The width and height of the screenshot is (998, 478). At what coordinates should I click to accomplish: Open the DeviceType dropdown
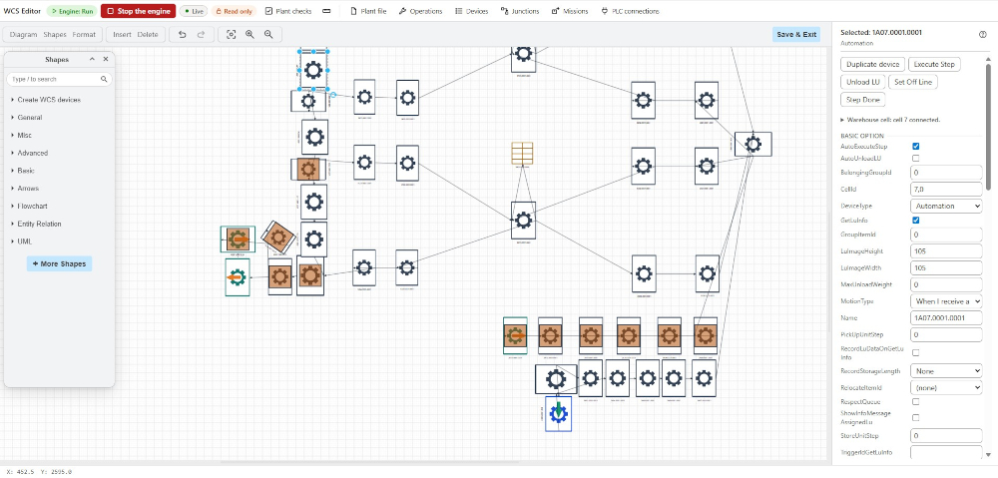click(946, 206)
